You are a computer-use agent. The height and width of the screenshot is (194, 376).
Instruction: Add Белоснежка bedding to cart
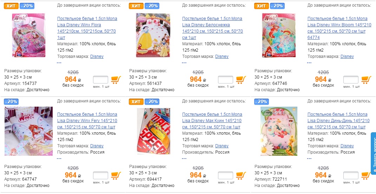click(241, 80)
